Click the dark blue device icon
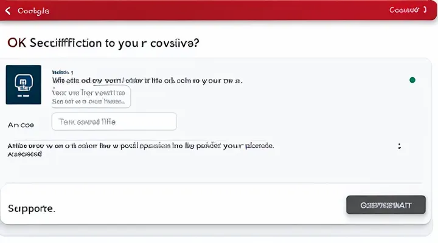The height and width of the screenshot is (243, 438). [23, 84]
